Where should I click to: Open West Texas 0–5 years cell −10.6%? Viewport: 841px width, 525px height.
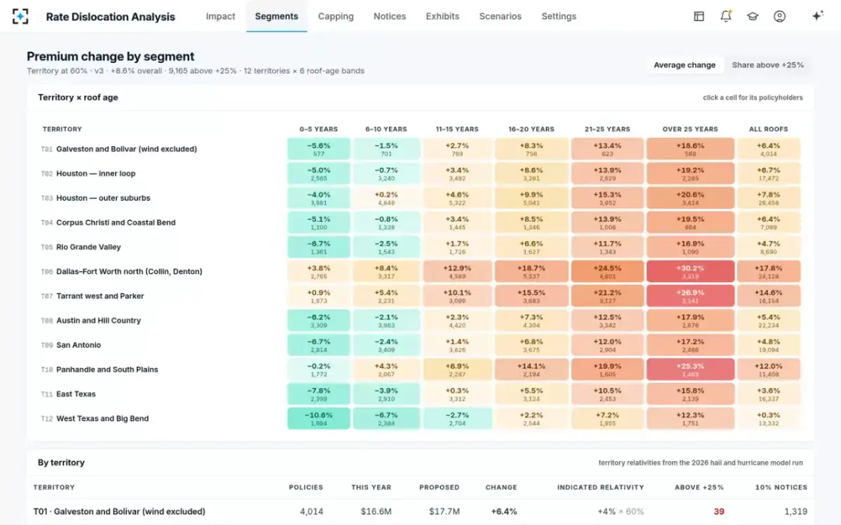coord(319,419)
